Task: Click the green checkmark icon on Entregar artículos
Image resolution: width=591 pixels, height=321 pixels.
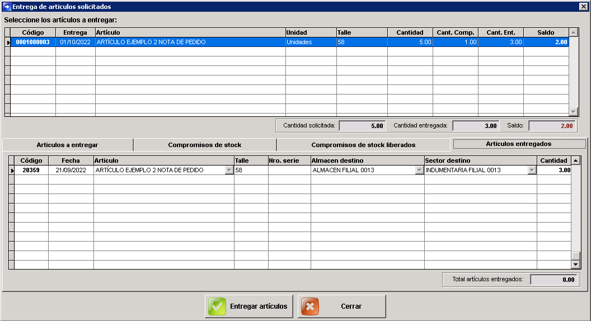Action: [x=217, y=306]
